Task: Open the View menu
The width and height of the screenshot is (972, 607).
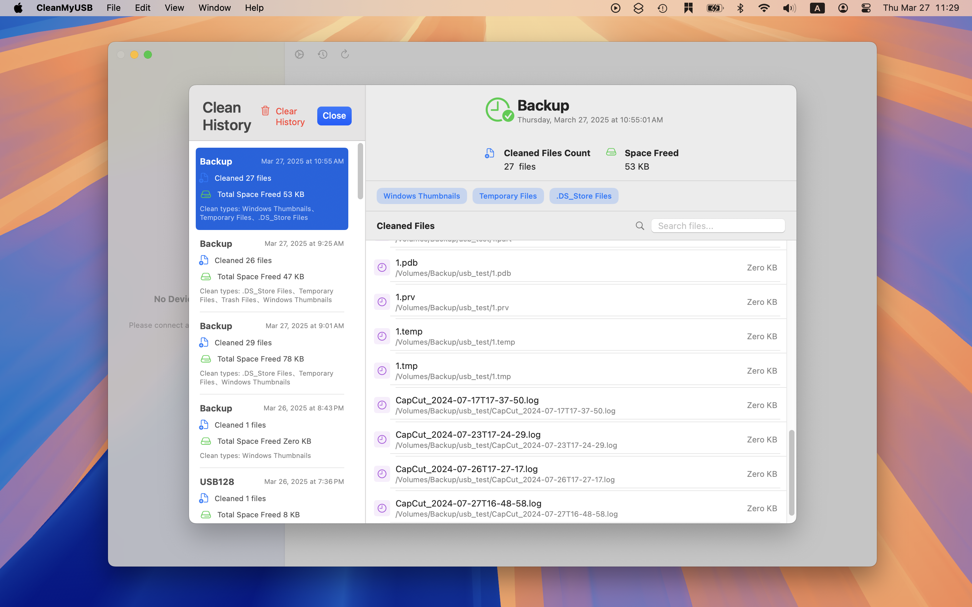Action: [x=174, y=8]
